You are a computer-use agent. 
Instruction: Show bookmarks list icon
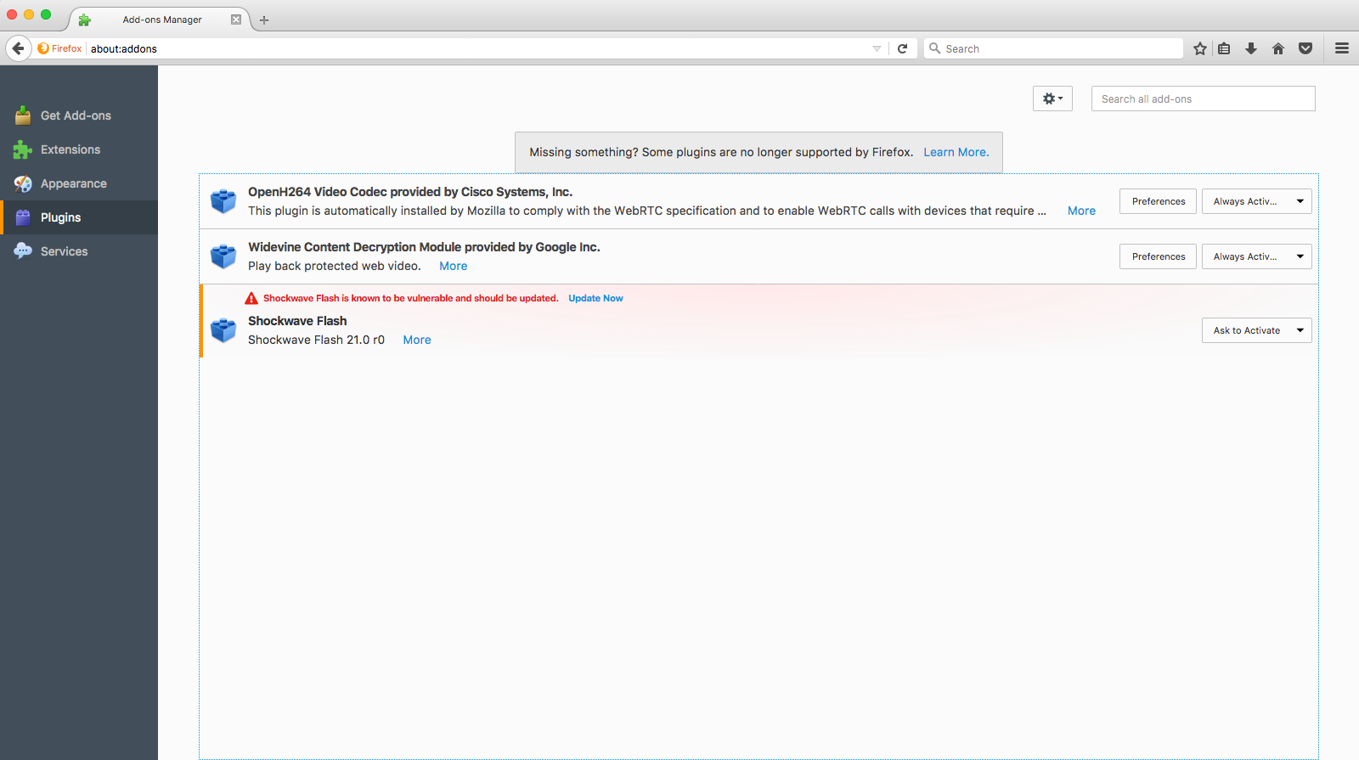pyautogui.click(x=1224, y=48)
